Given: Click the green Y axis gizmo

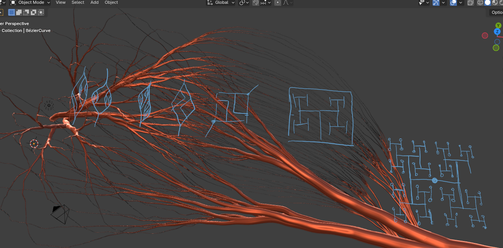Looking at the screenshot, I should 499,25.
